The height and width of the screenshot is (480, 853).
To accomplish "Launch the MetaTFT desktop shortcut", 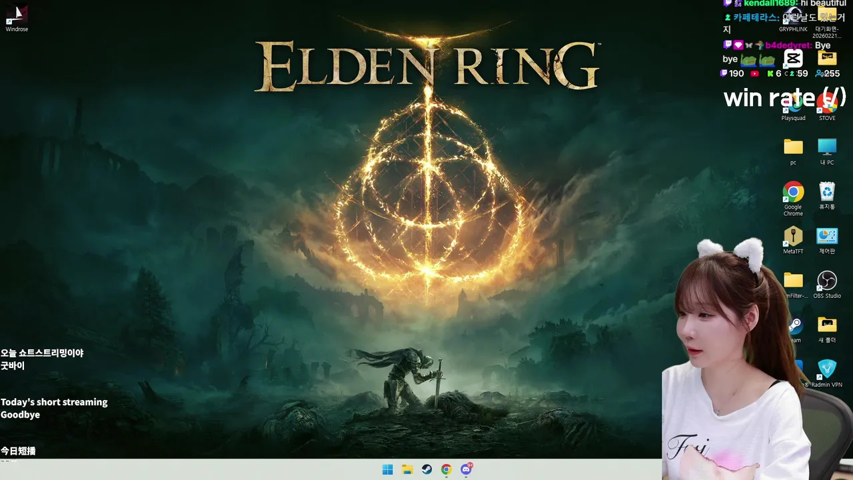I will click(x=793, y=240).
